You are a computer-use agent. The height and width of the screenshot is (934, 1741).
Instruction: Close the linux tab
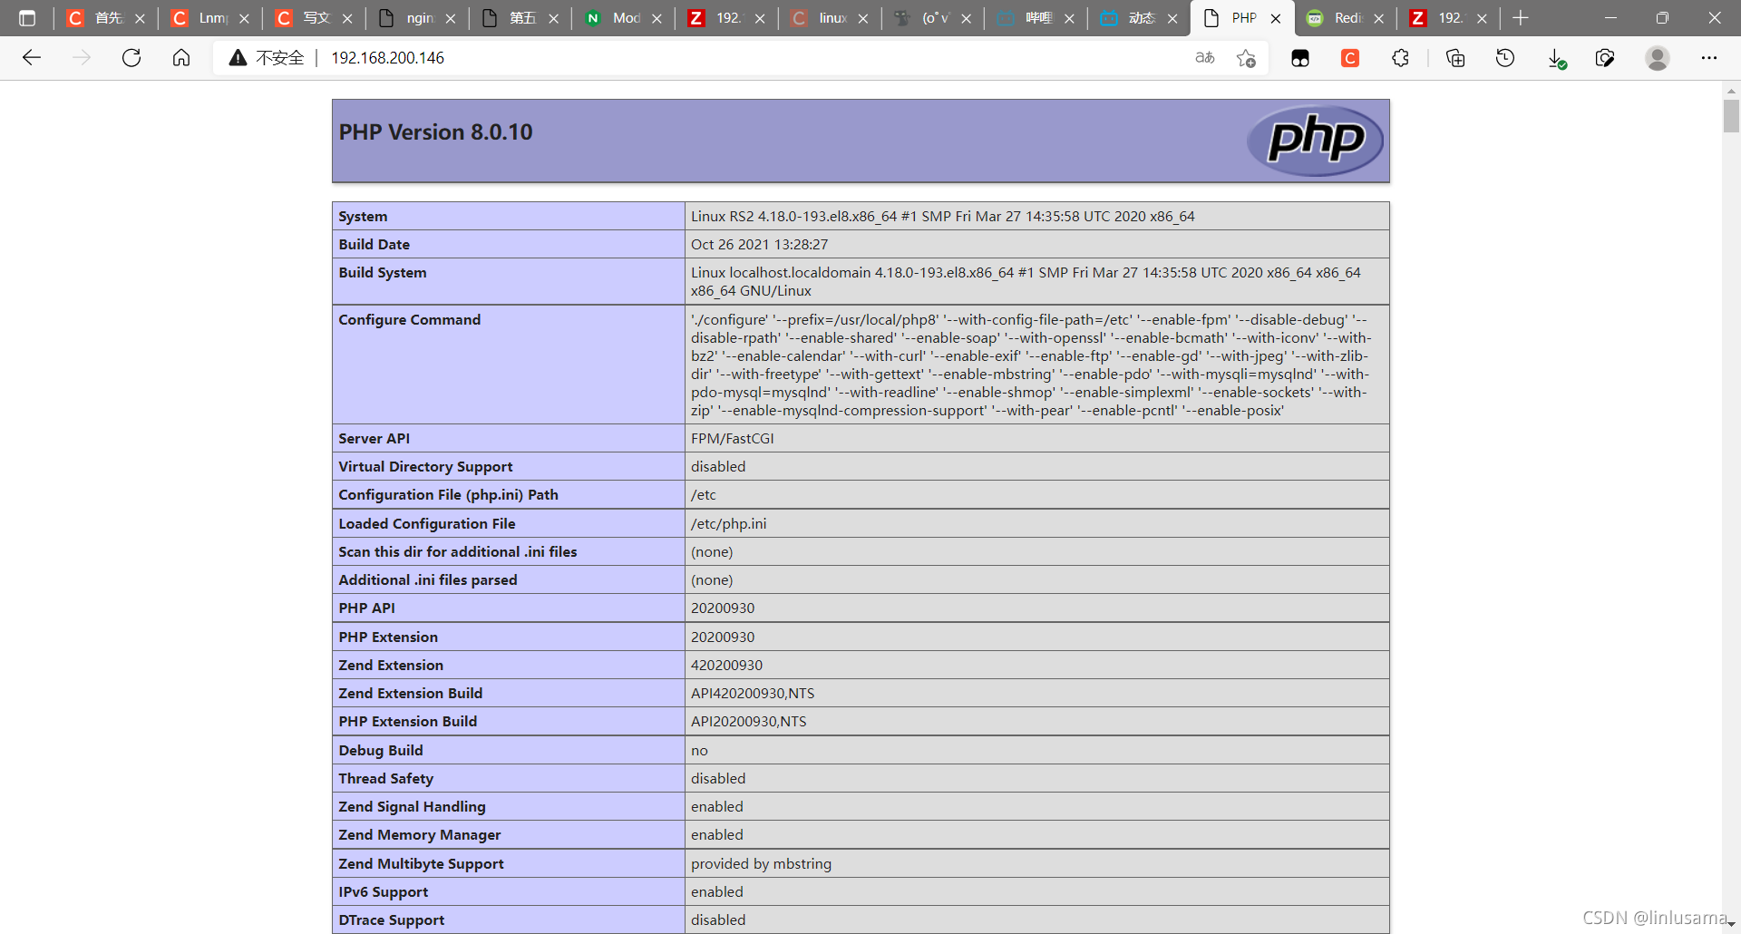click(x=863, y=18)
